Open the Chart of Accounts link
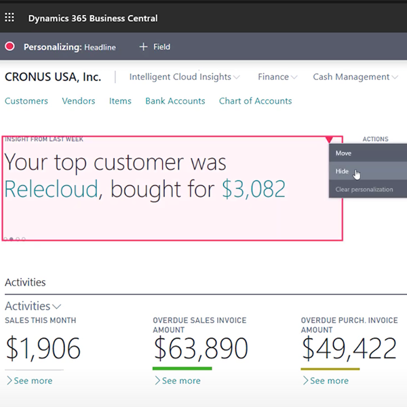Screen dimensions: 407x407 point(256,100)
